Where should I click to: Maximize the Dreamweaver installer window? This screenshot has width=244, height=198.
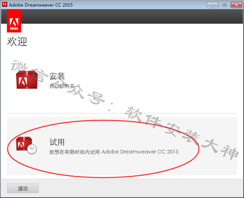pyautogui.click(x=224, y=5)
